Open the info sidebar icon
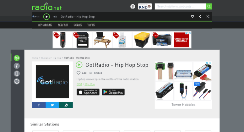 click(x=17, y=66)
